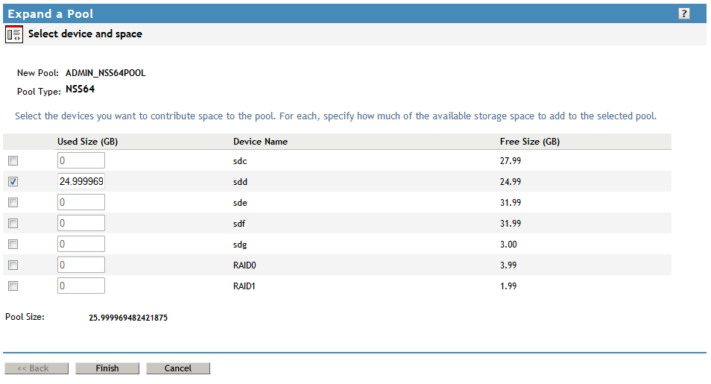The image size is (711, 384).
Task: Click the Expand a Pool title
Action: click(51, 13)
